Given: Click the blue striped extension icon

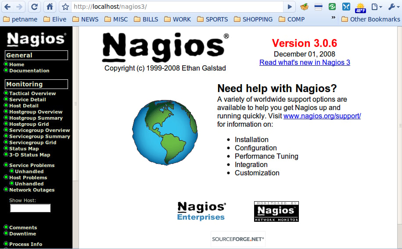Looking at the screenshot, I should pyautogui.click(x=318, y=7).
